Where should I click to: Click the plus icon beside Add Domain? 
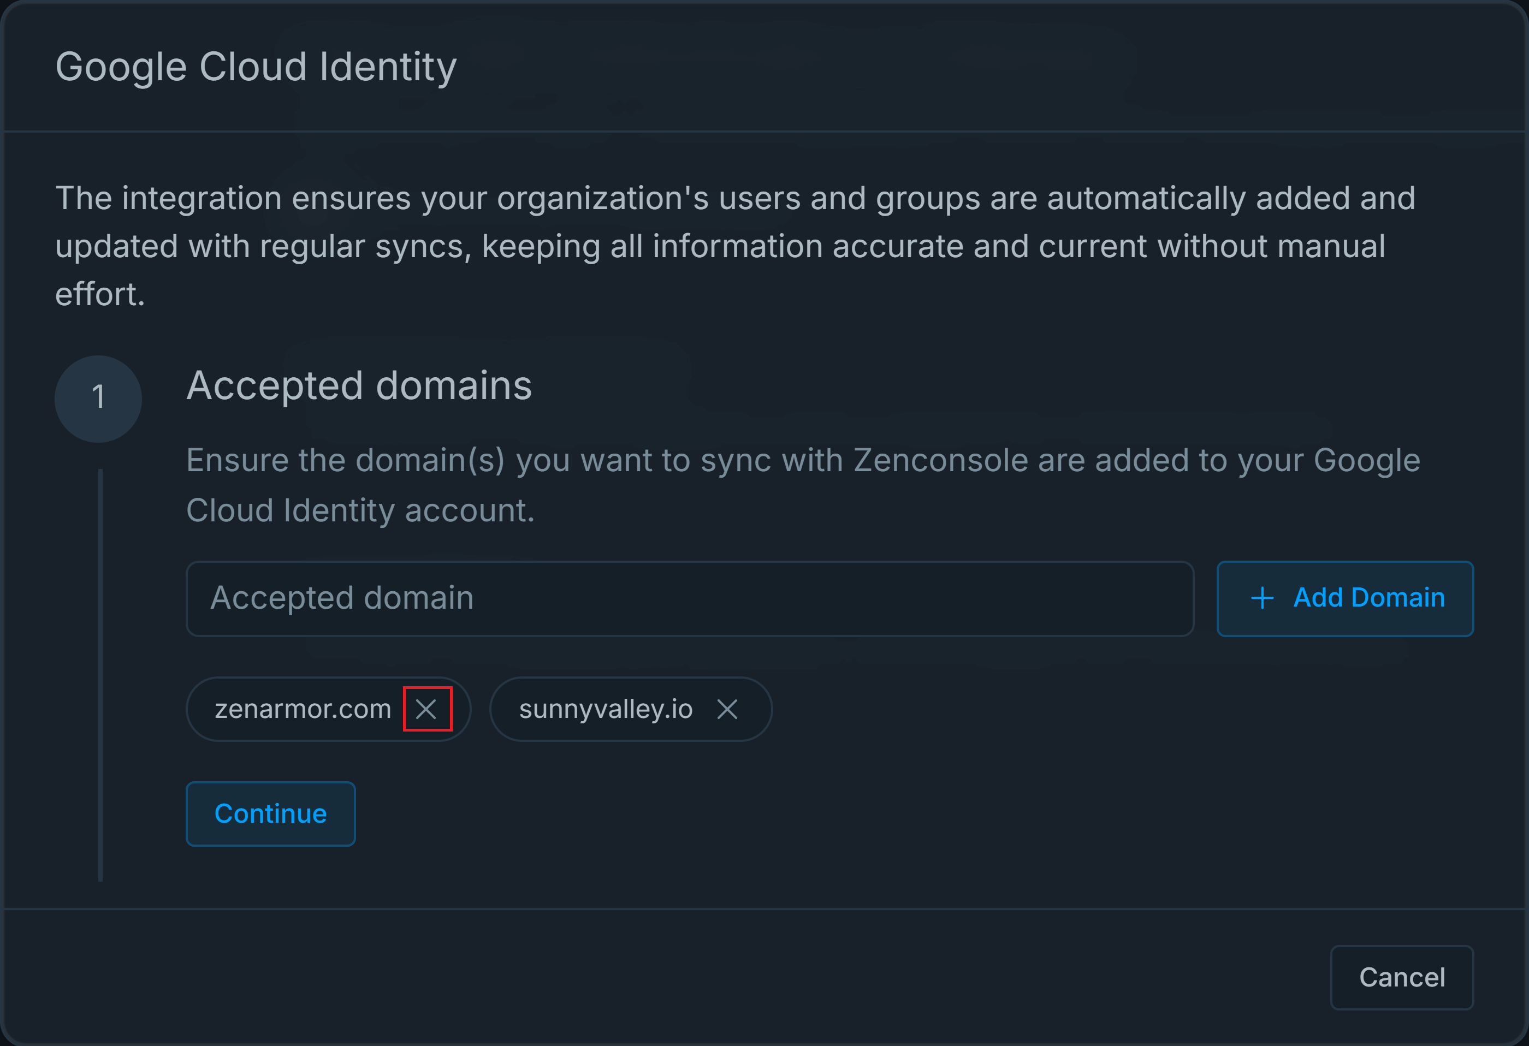tap(1262, 598)
